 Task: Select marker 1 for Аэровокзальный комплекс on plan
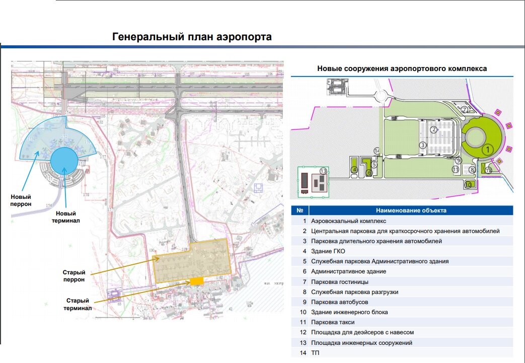click(488, 149)
